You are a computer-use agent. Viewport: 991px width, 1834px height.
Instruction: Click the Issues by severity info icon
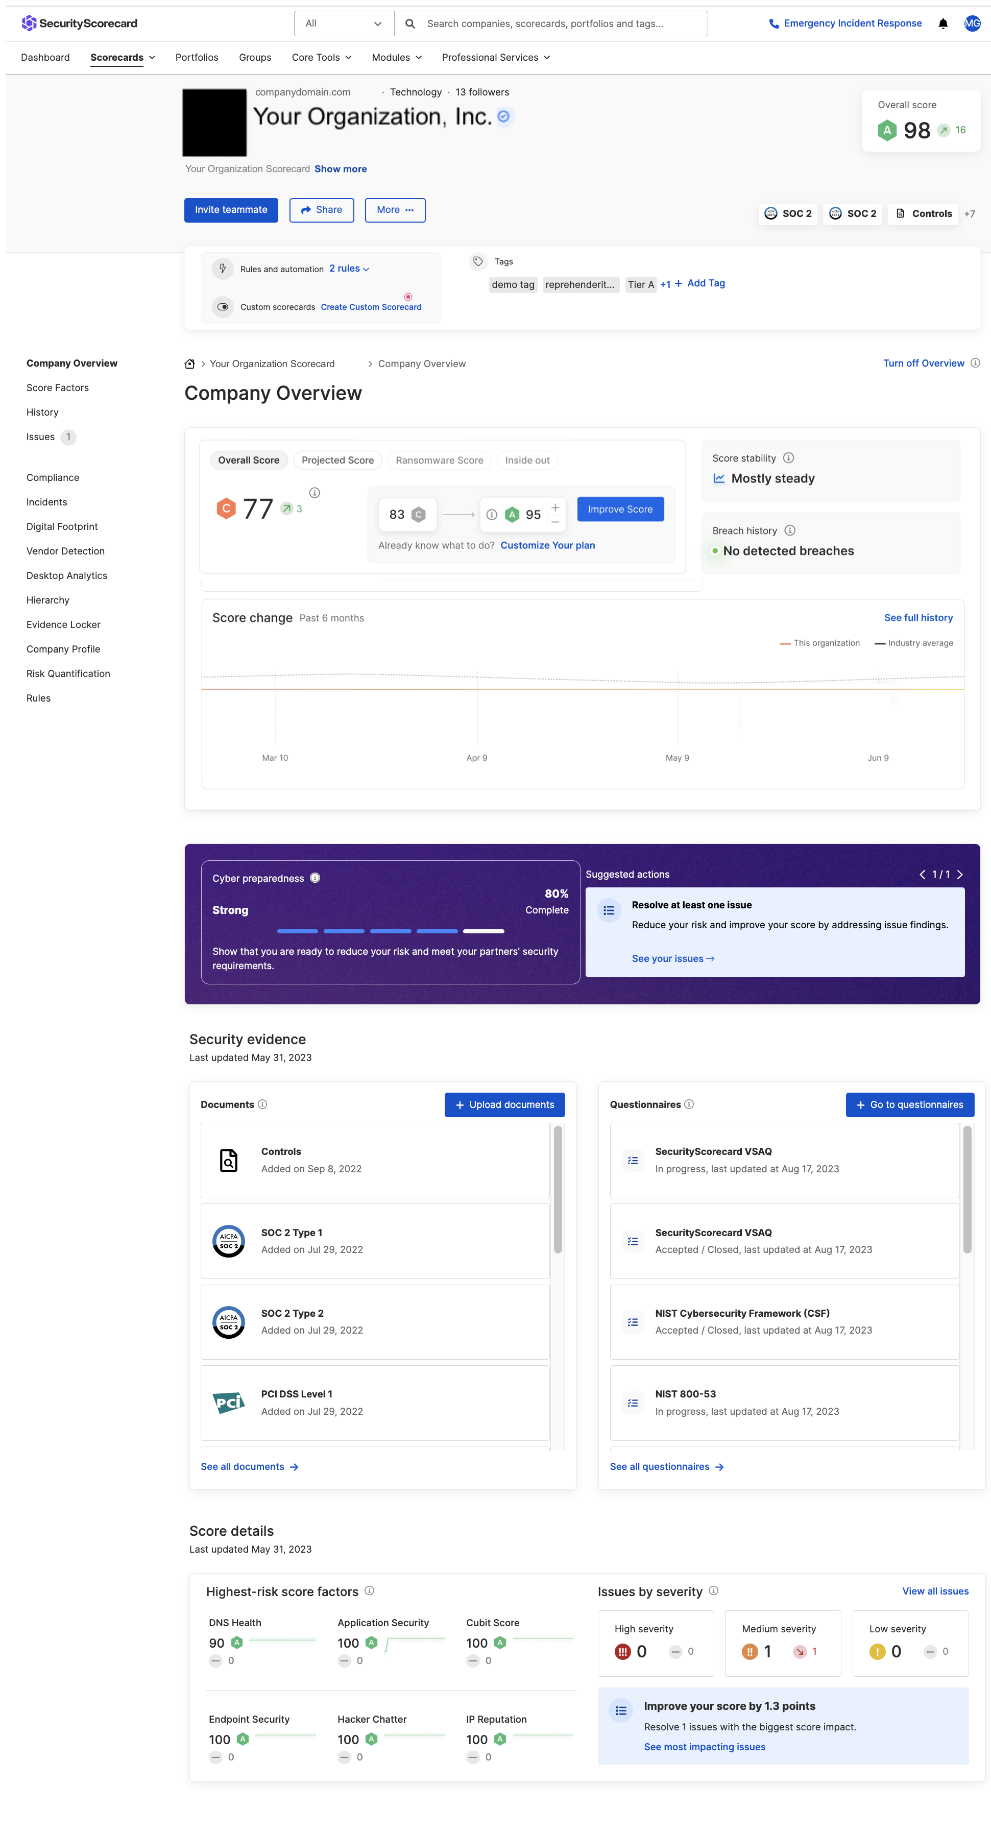[x=713, y=1590]
